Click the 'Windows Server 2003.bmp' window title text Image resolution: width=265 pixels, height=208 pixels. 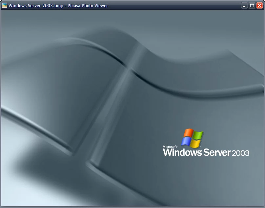(x=36, y=6)
